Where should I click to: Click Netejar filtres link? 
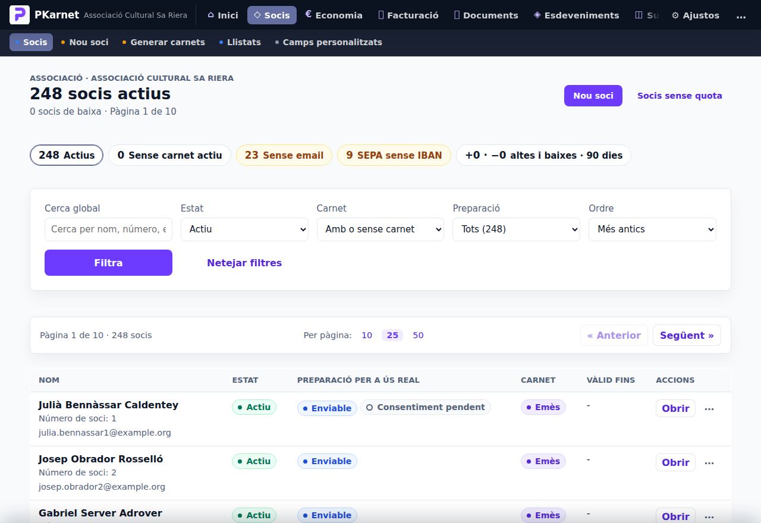point(244,263)
